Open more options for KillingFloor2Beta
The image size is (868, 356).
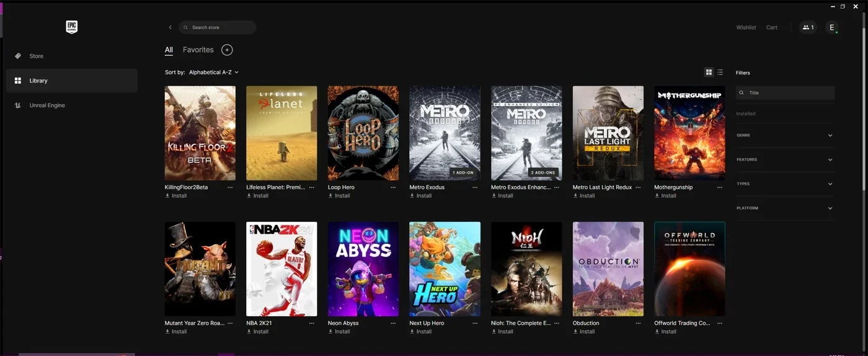[x=230, y=187]
